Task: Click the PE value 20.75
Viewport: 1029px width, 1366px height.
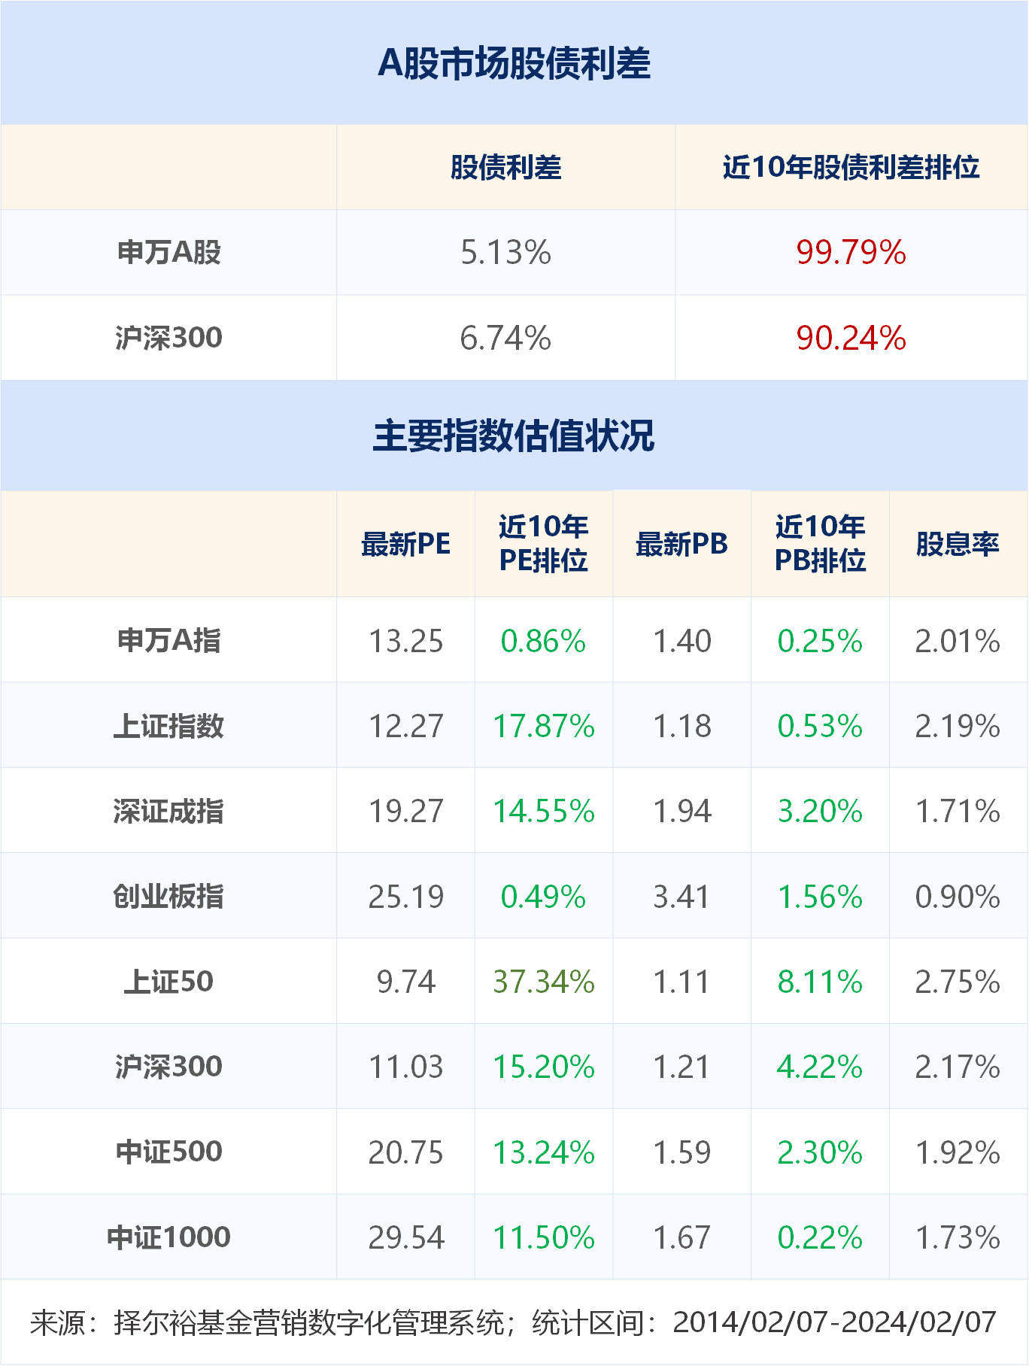Action: coord(406,1152)
